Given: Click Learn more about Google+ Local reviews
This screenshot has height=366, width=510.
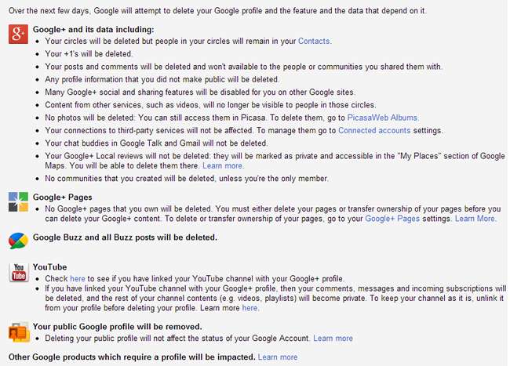Looking at the screenshot, I should pyautogui.click(x=220, y=167).
